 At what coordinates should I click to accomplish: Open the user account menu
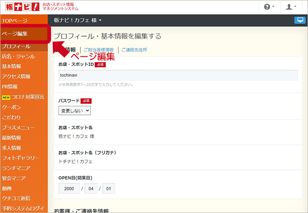(x=292, y=7)
